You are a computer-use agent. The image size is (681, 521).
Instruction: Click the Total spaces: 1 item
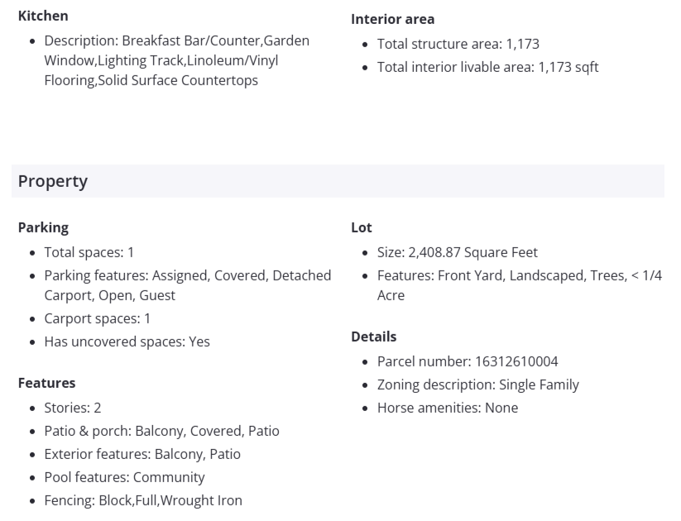tap(89, 252)
